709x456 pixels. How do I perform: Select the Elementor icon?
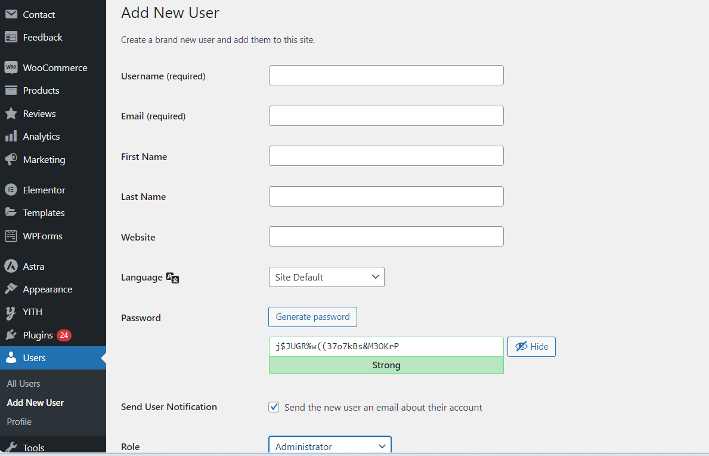(12, 189)
